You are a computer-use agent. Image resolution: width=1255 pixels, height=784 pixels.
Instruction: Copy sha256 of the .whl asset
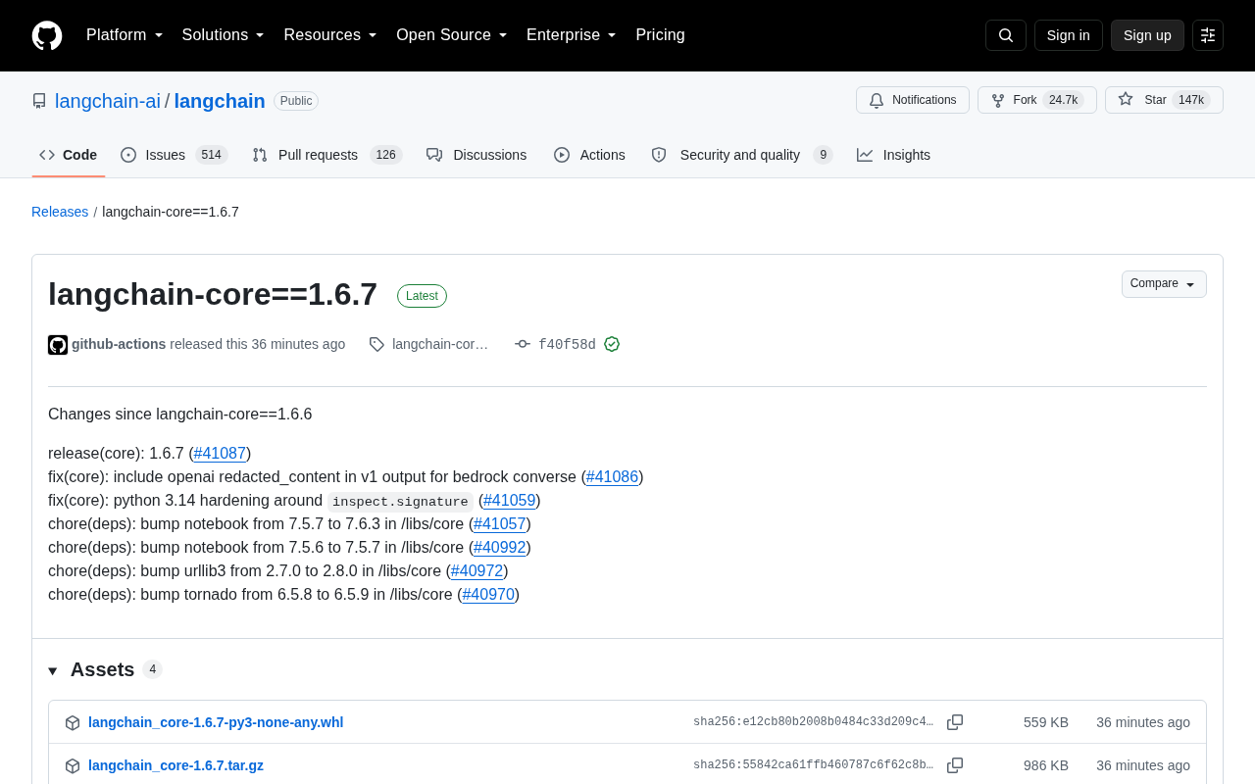[955, 722]
